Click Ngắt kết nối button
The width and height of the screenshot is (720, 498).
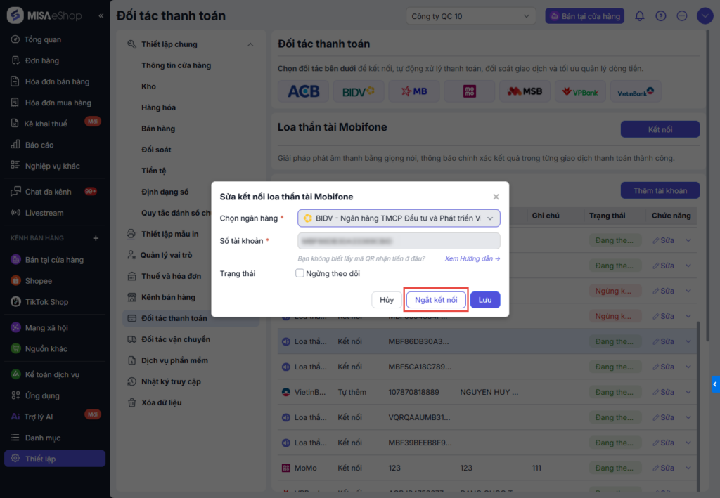tap(436, 300)
